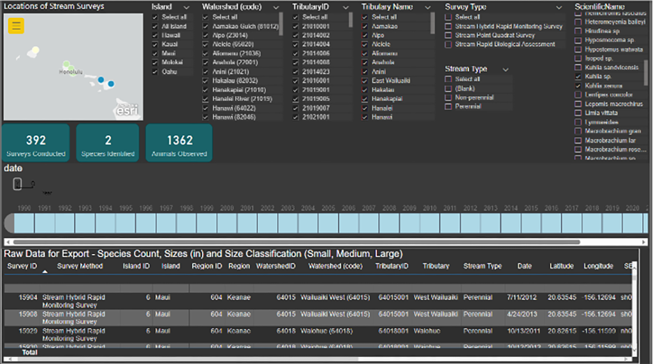This screenshot has height=364, width=653.
Task: Uncheck the Kauai island checkbox
Action: click(x=155, y=45)
